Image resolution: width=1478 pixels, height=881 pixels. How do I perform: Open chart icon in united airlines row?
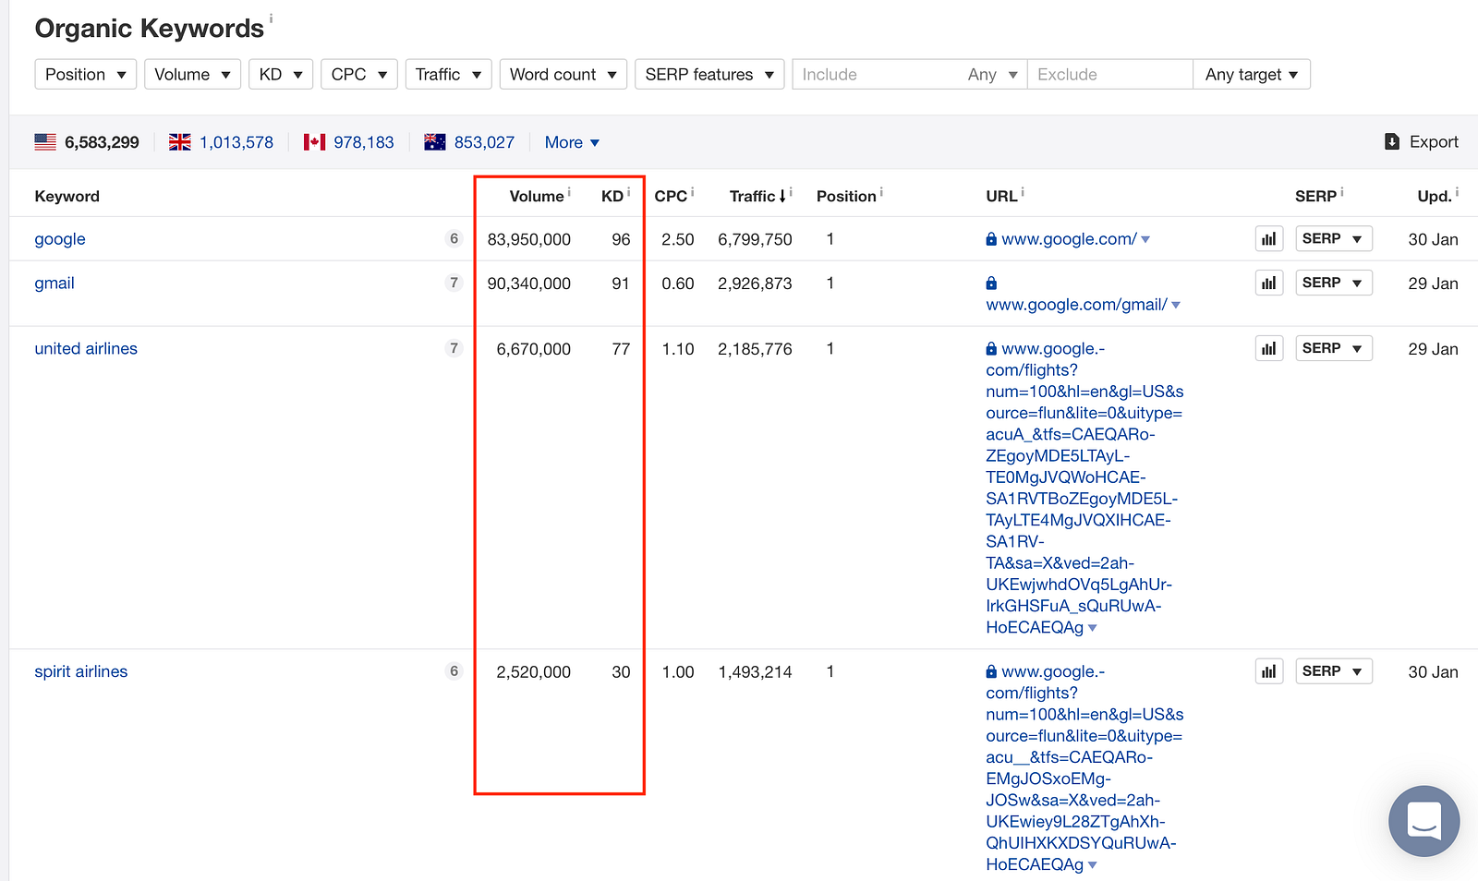pos(1269,349)
